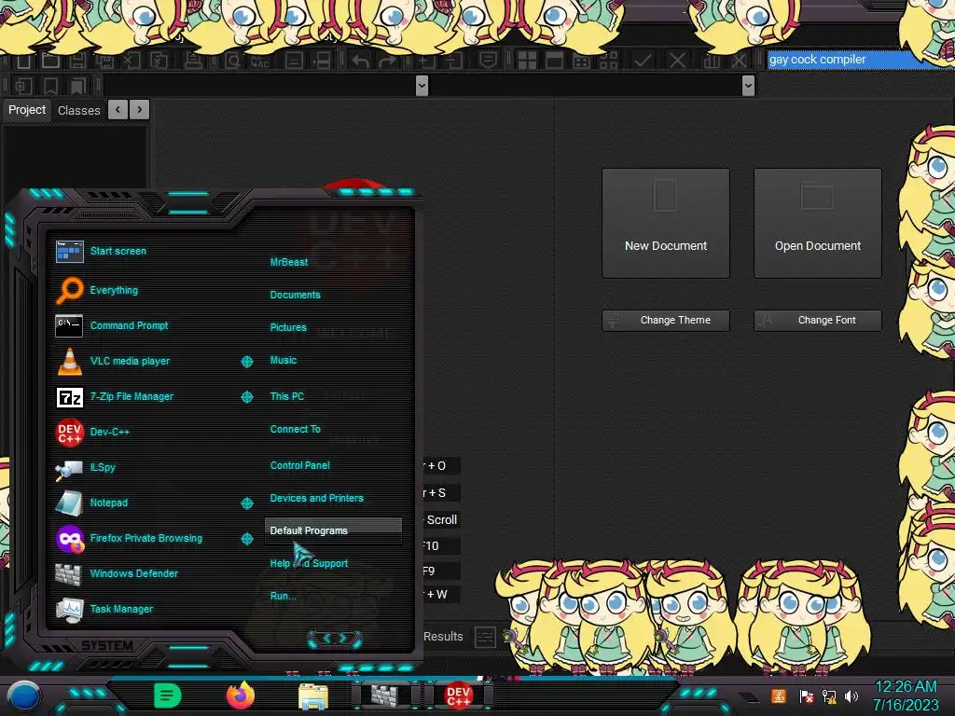
Task: Click the Stop Execution X icon
Action: (677, 61)
